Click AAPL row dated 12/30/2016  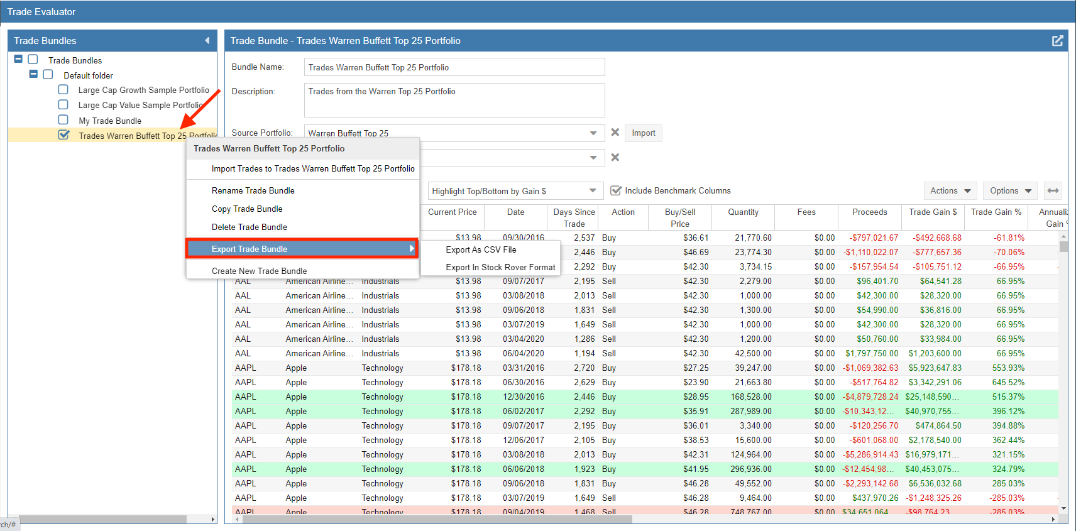(645, 397)
